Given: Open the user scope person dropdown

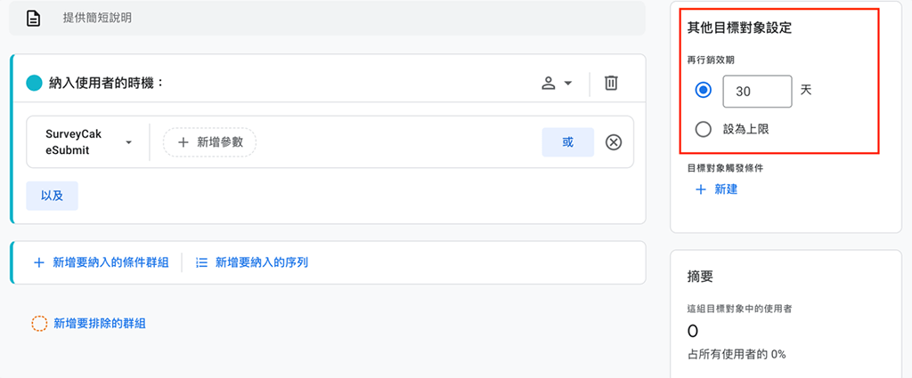Looking at the screenshot, I should coord(557,84).
